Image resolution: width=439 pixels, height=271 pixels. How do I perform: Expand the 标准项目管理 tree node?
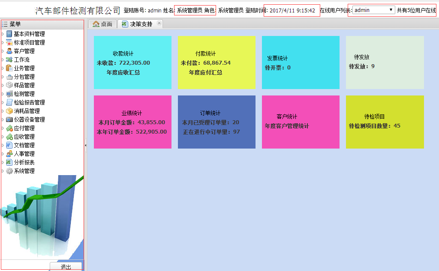[x=3, y=42]
